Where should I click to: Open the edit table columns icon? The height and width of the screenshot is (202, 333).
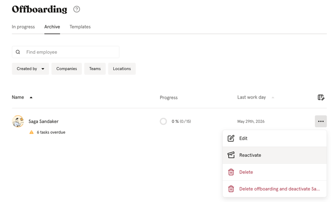click(321, 98)
